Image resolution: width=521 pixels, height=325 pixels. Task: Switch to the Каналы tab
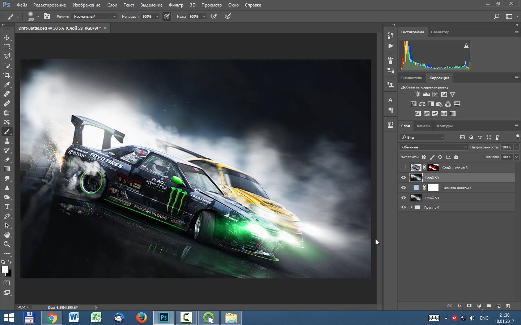pyautogui.click(x=423, y=126)
